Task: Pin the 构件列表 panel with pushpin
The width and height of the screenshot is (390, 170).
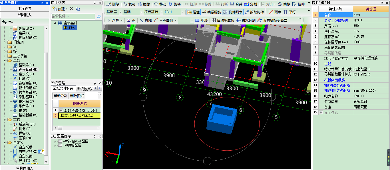Action: pyautogui.click(x=95, y=3)
